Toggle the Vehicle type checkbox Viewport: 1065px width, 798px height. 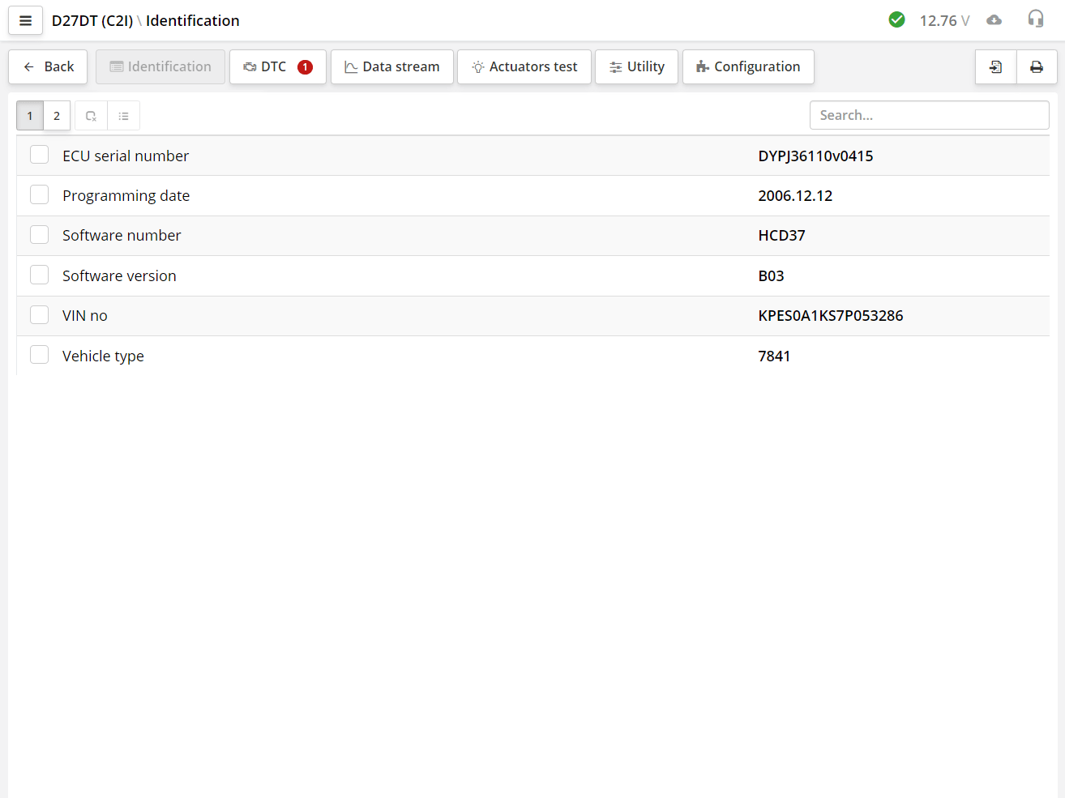point(40,355)
